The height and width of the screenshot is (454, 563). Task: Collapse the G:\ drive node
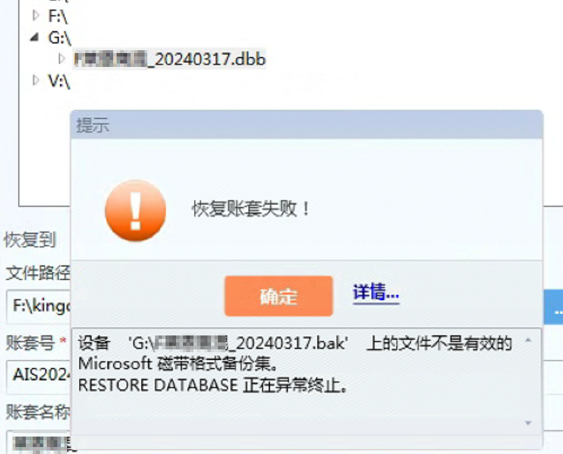(34, 37)
